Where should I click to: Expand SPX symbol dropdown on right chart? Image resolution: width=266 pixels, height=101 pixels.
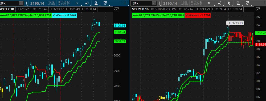154,3
